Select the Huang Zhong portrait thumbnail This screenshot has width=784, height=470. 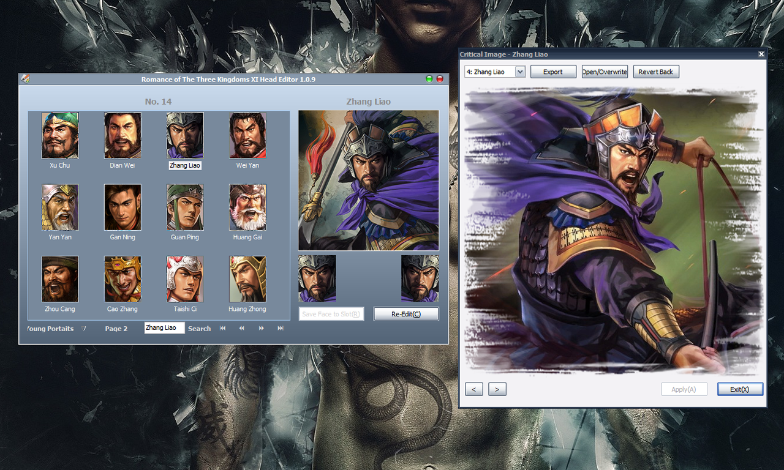tap(247, 279)
